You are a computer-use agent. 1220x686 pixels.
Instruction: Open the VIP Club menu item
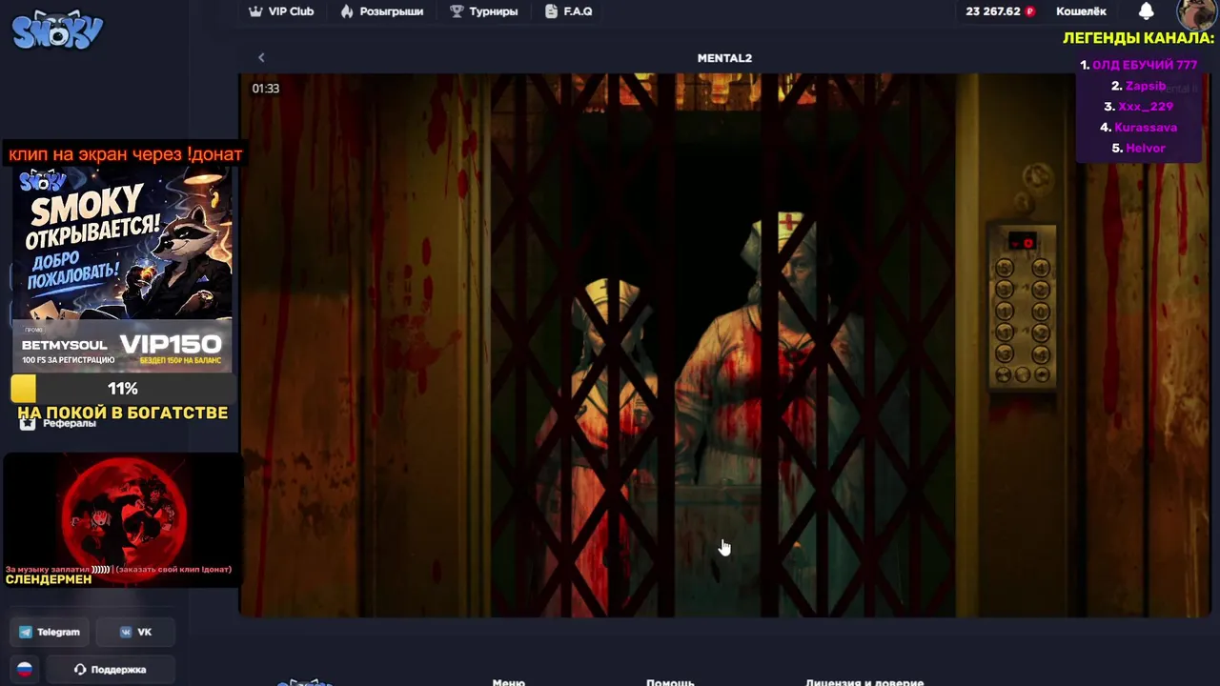tap(281, 11)
